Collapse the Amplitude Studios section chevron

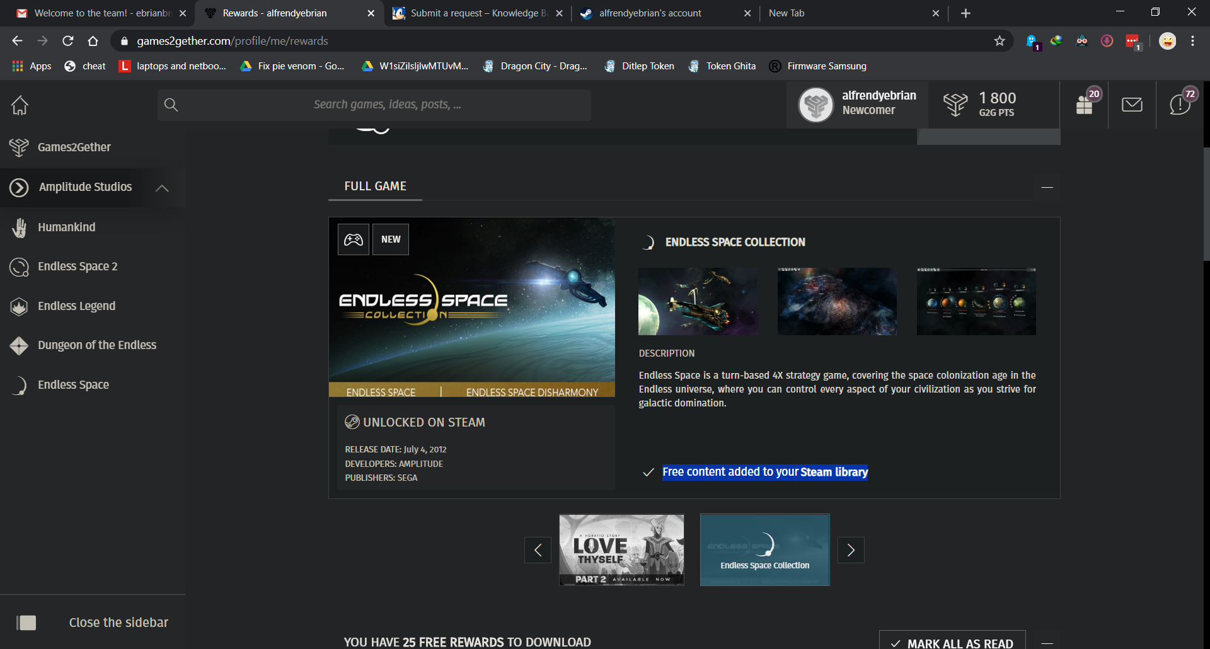pyautogui.click(x=162, y=188)
